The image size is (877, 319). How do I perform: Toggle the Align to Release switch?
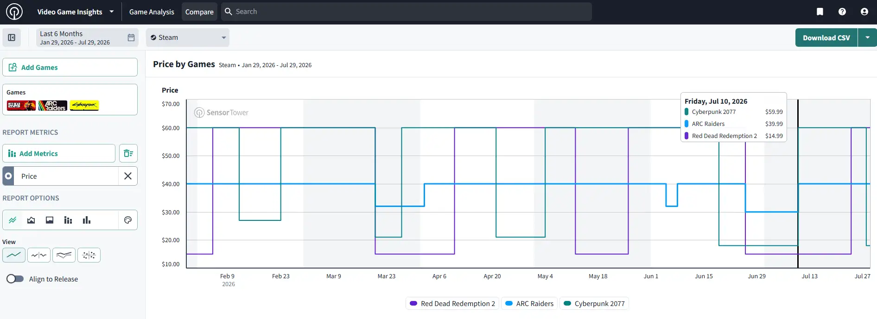15,279
